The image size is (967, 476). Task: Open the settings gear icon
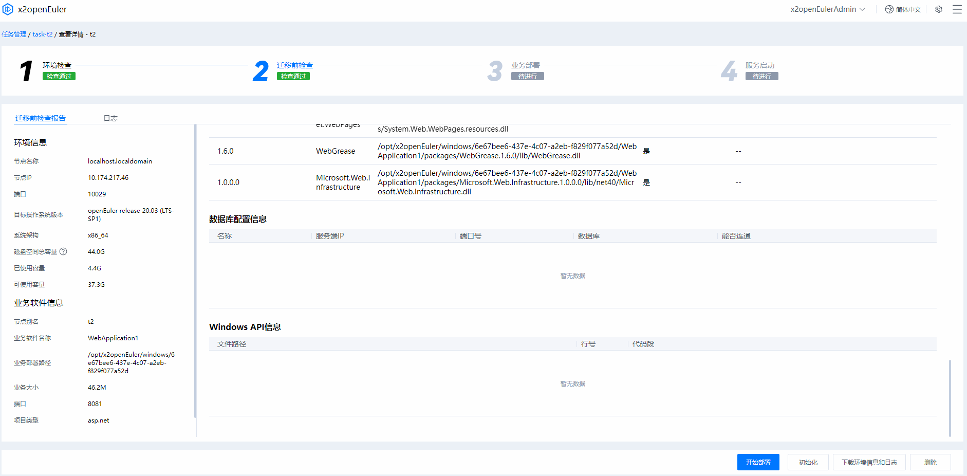coord(939,9)
